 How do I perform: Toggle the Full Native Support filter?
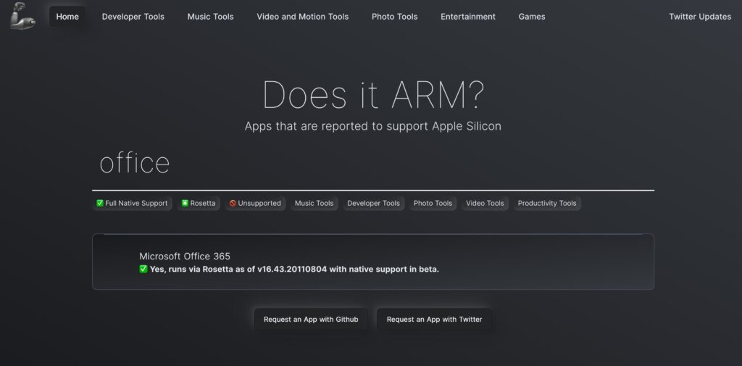pos(132,203)
